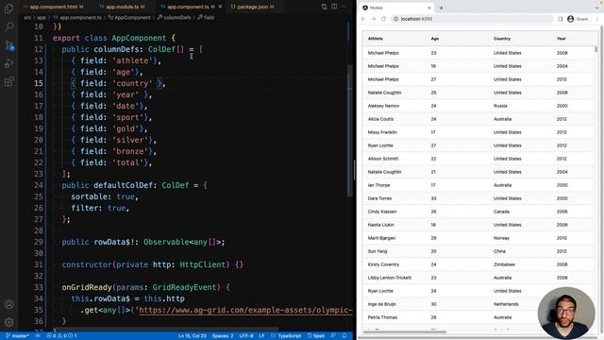Image resolution: width=604 pixels, height=340 pixels.
Task: Click the compare changes editor icon
Action: click(324, 7)
